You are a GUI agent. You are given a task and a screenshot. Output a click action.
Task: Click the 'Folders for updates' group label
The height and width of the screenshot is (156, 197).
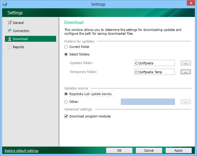(x=79, y=41)
